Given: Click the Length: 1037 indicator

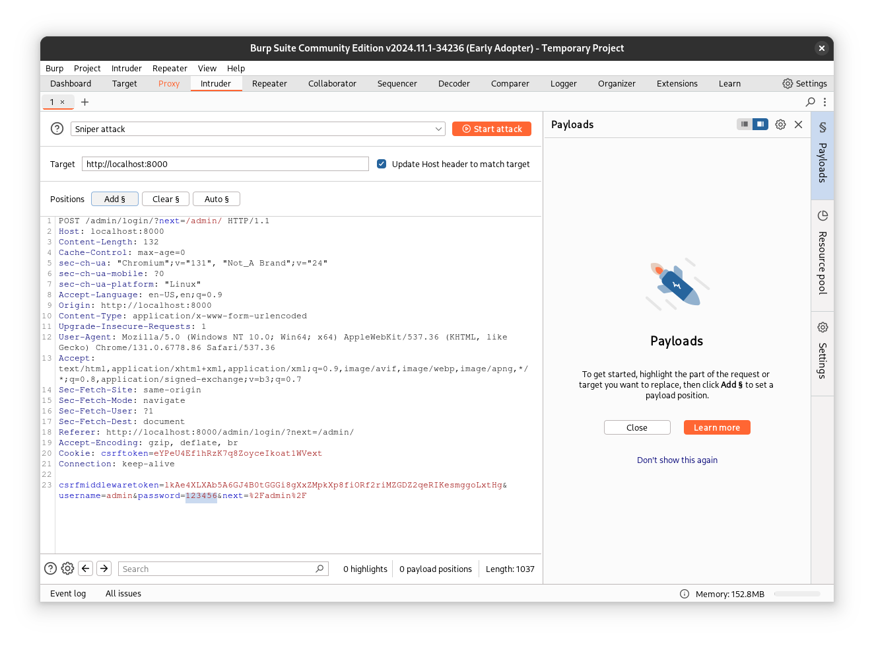Looking at the screenshot, I should pyautogui.click(x=510, y=569).
